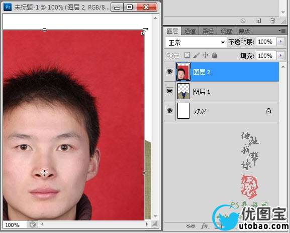Open the 填充 fill slider arrow
The width and height of the screenshot is (290, 233).
click(281, 56)
